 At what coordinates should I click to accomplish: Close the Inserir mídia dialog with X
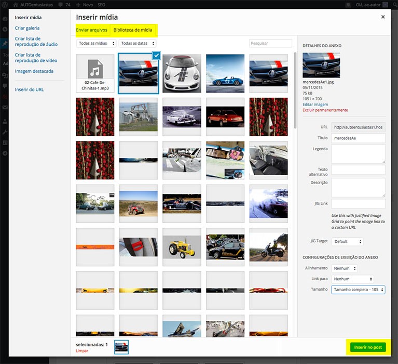pyautogui.click(x=383, y=17)
